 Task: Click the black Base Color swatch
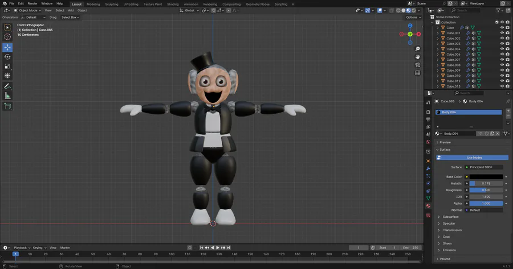(x=486, y=177)
